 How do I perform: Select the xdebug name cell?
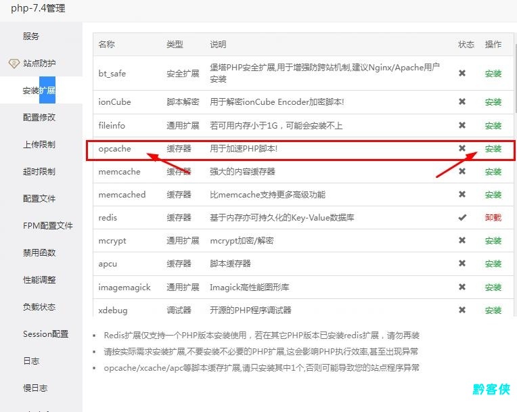(113, 310)
